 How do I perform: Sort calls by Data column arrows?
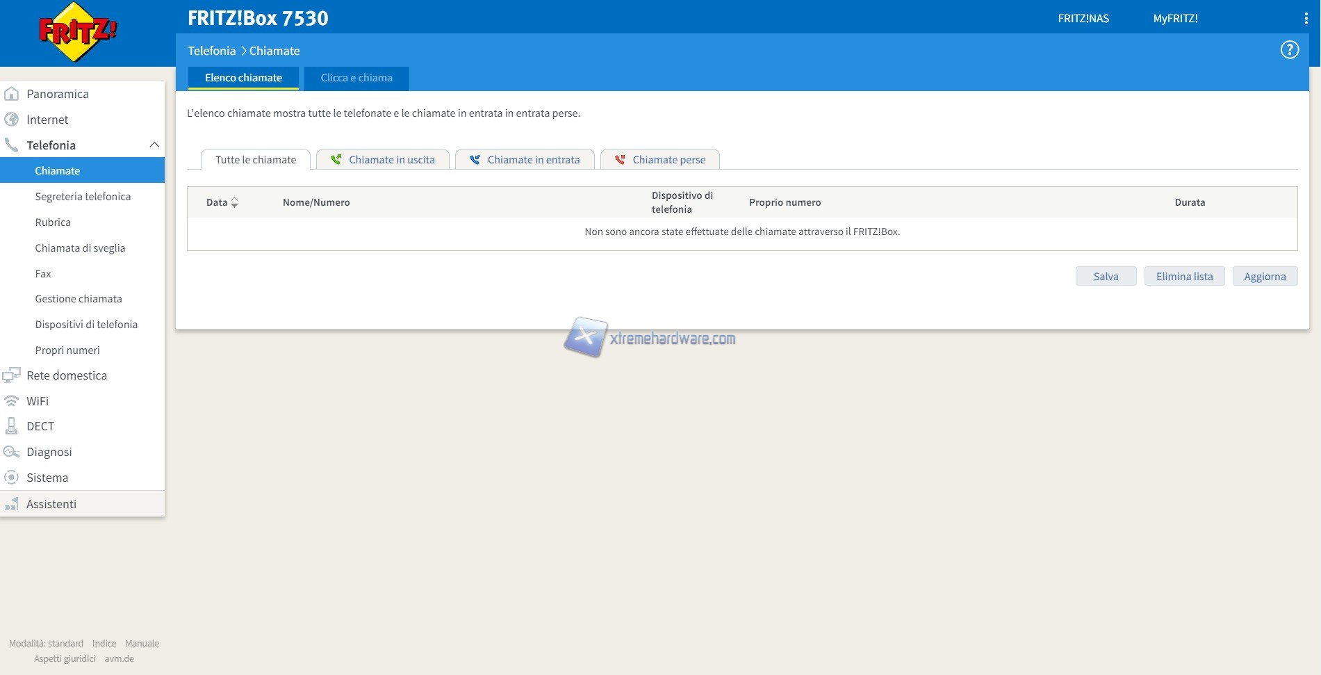pyautogui.click(x=234, y=202)
